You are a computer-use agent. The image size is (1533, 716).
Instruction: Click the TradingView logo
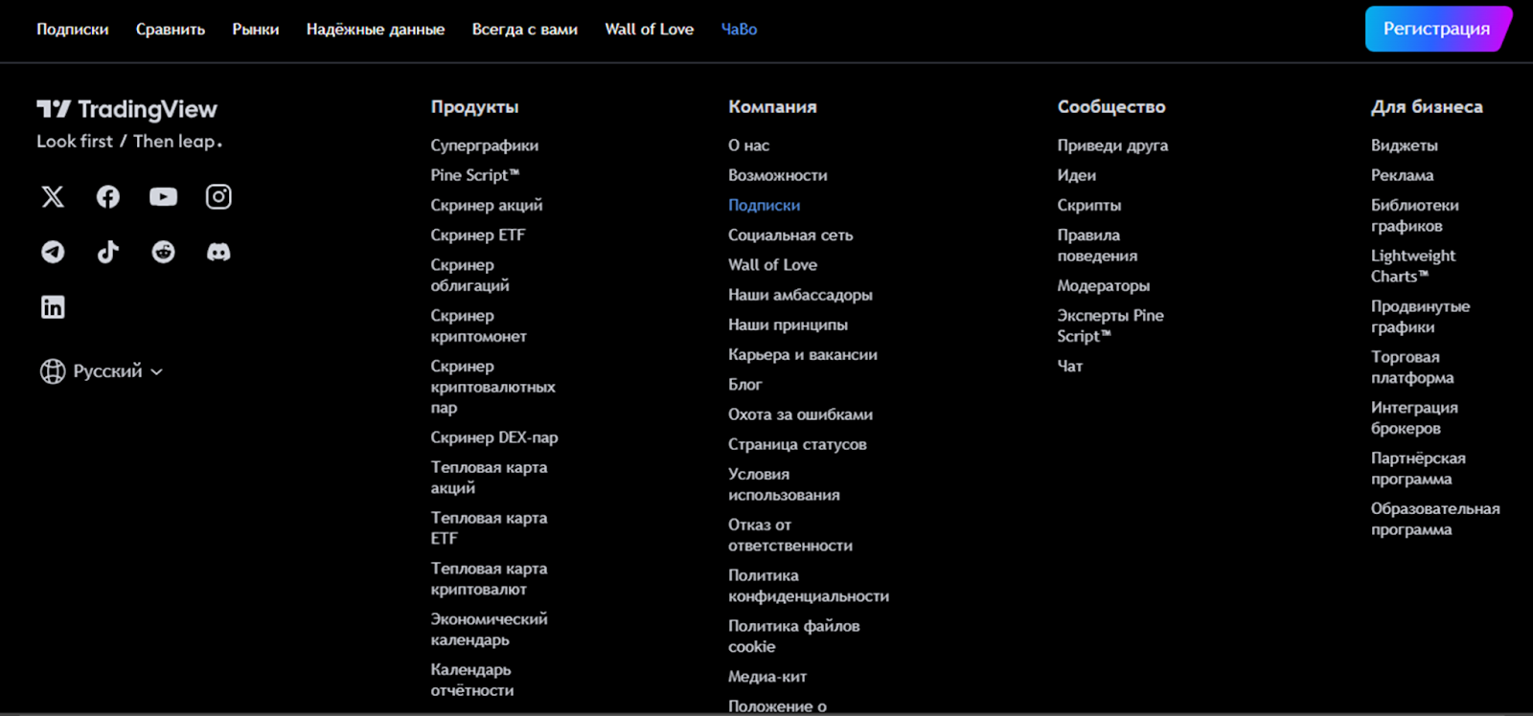coord(127,110)
